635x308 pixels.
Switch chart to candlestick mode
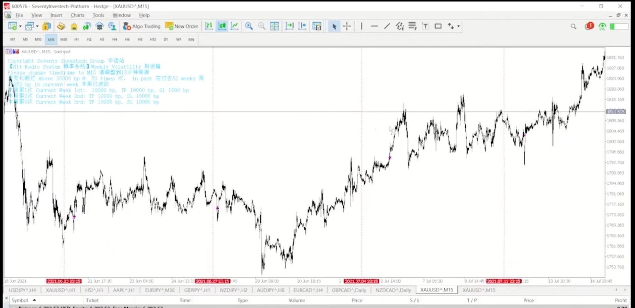[222, 26]
